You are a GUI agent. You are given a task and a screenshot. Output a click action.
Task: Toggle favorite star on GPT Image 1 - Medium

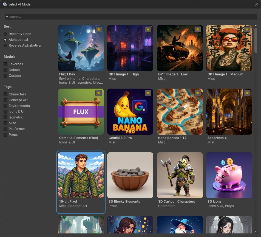(x=247, y=29)
